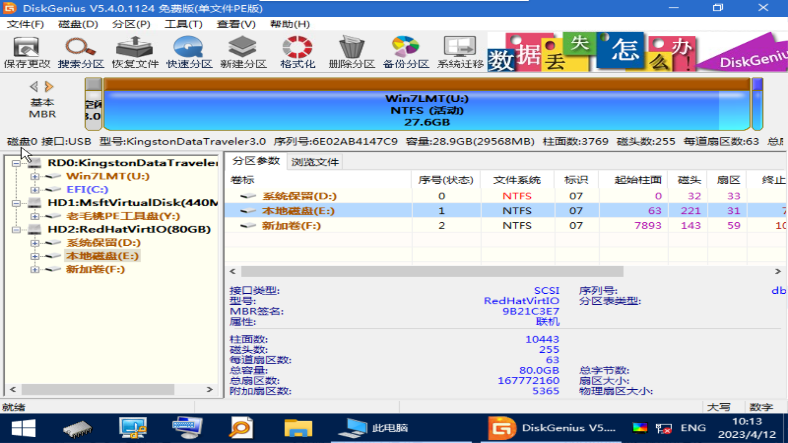
Task: Expand the 老毛桃PE工具盘(Y:) node
Action: pyautogui.click(x=35, y=217)
